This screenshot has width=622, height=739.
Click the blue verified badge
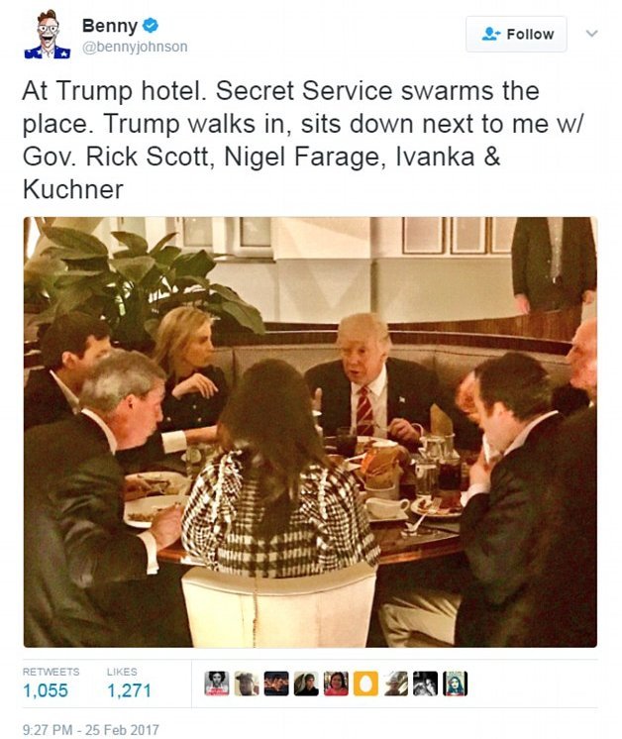(x=151, y=26)
